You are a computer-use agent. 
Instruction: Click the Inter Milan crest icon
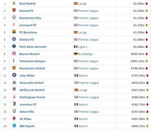coord(14,75)
